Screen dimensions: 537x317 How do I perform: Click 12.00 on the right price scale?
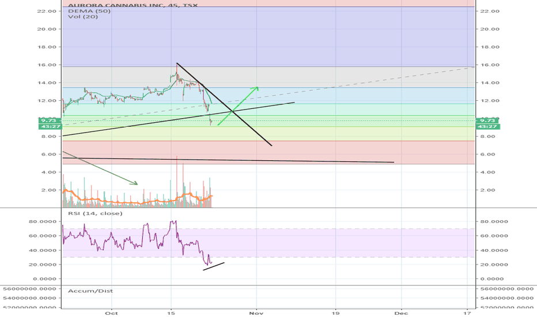click(490, 100)
